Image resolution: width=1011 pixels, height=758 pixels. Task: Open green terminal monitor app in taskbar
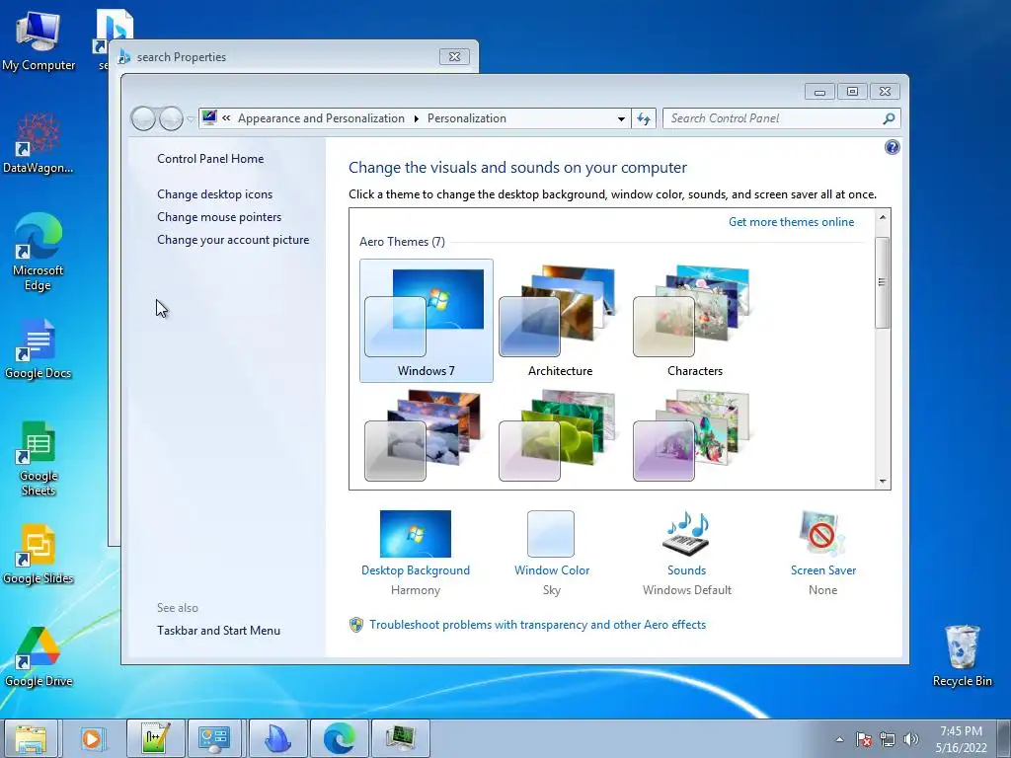[402, 738]
